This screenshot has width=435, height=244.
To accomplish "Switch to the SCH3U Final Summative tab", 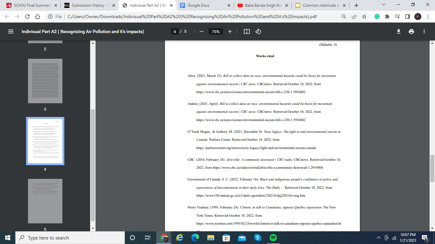I will tap(31, 5).
